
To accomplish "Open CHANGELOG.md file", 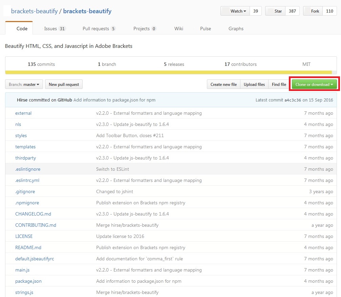I will [33, 214].
